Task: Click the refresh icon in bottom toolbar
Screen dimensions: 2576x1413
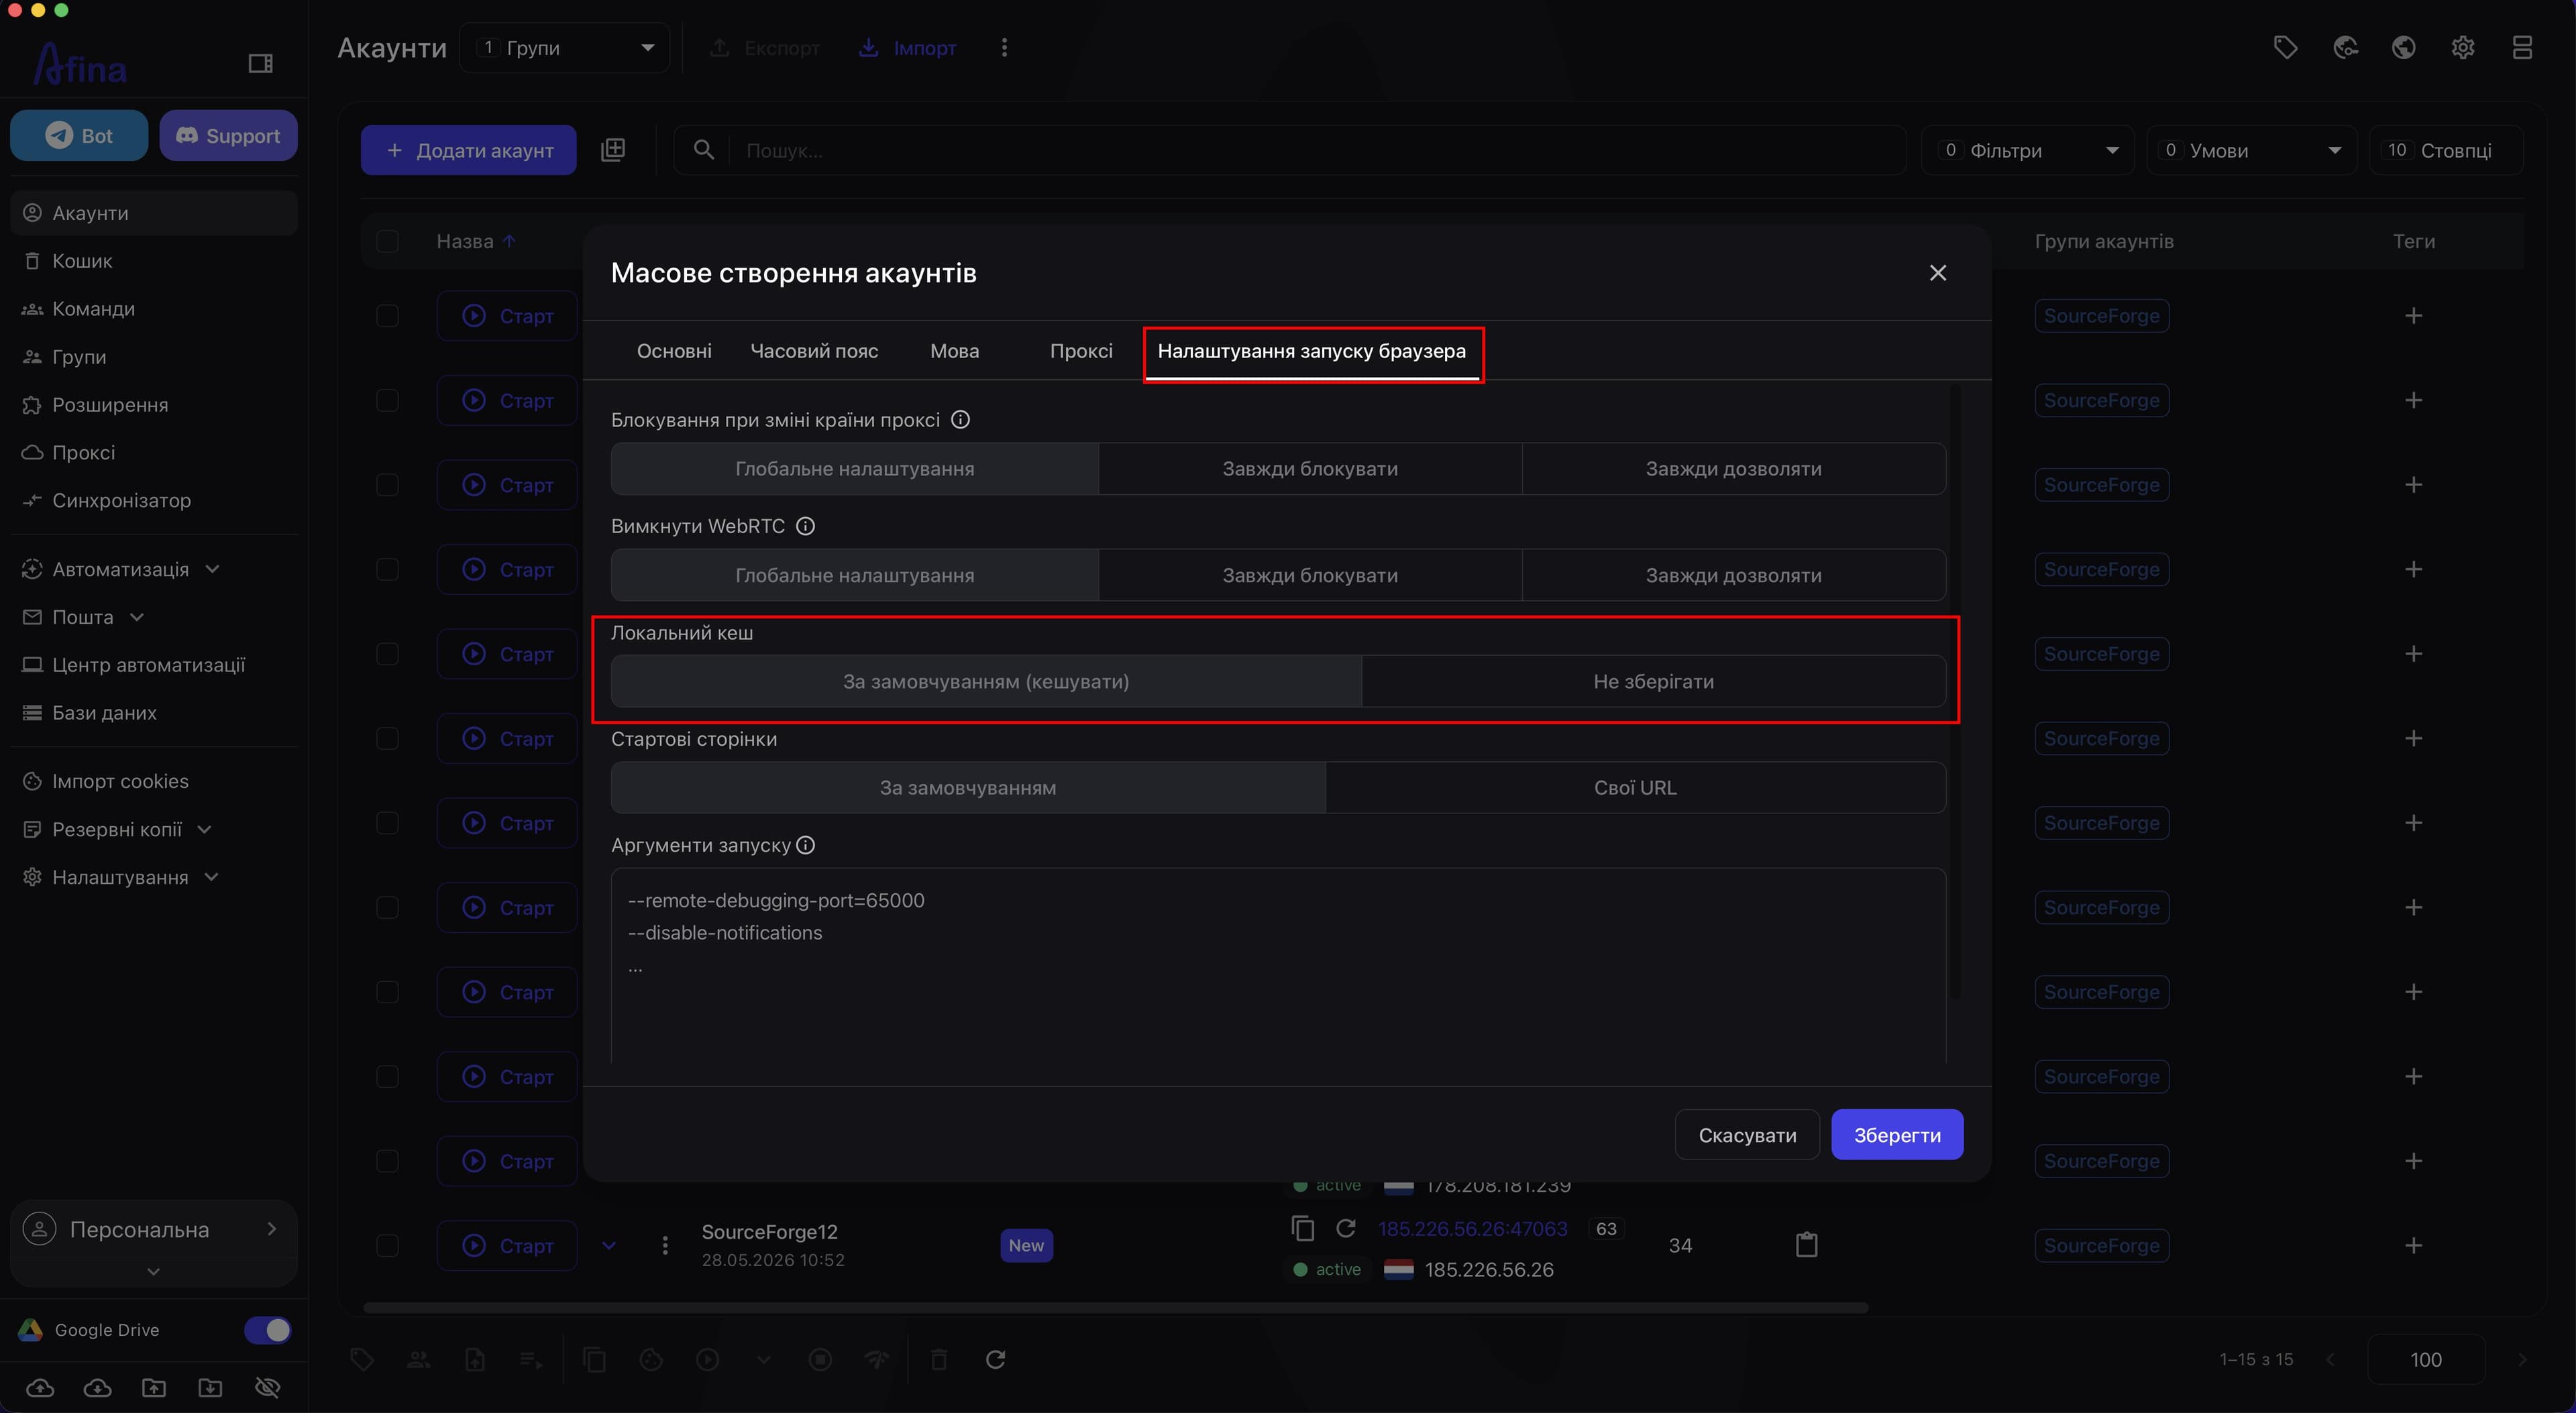Action: 995,1359
